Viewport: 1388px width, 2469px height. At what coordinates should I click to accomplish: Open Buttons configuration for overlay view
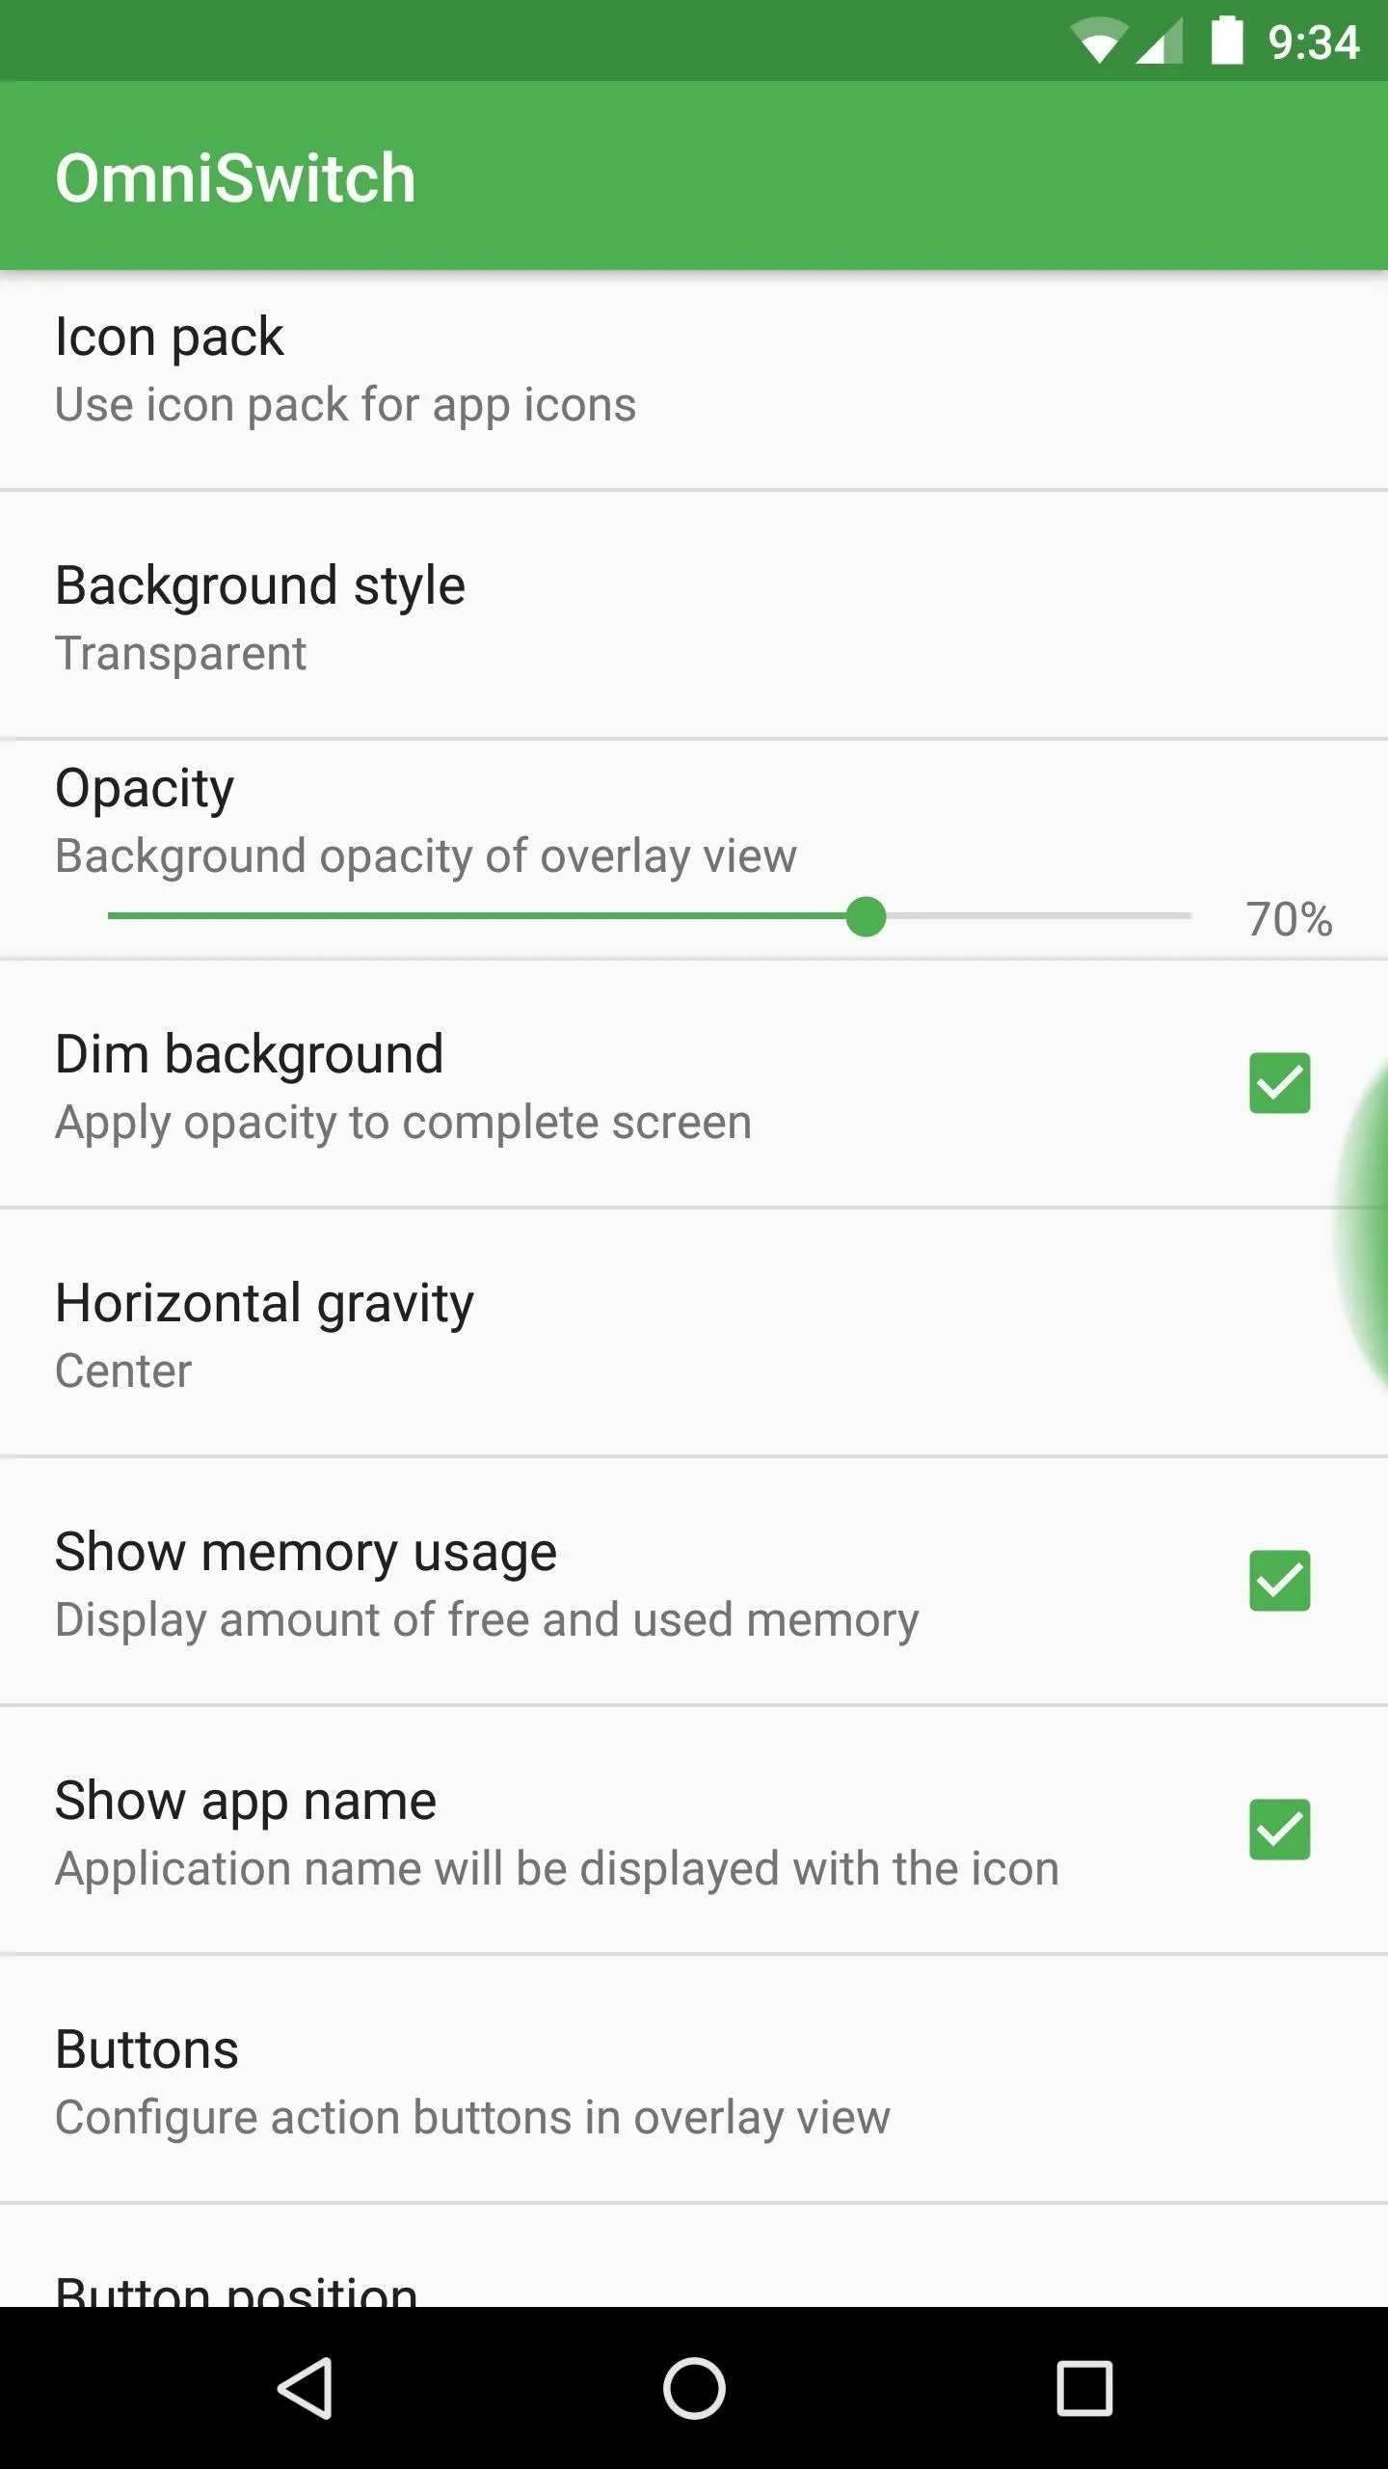tap(694, 2079)
